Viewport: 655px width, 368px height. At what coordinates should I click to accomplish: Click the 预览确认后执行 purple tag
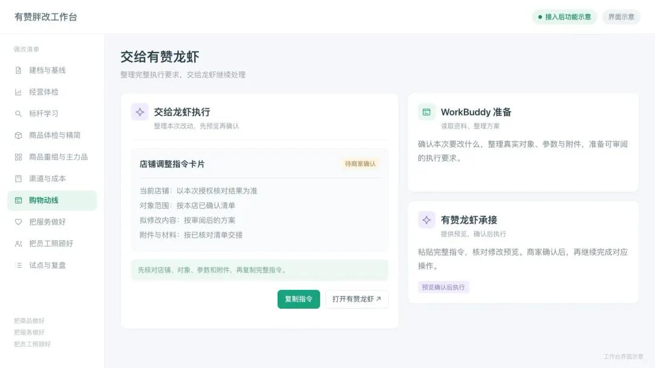click(443, 287)
